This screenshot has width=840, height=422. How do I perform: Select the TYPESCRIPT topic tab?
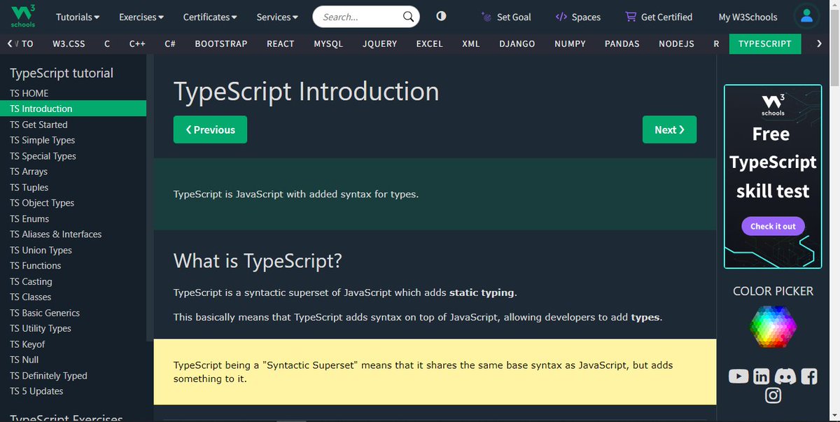[765, 43]
